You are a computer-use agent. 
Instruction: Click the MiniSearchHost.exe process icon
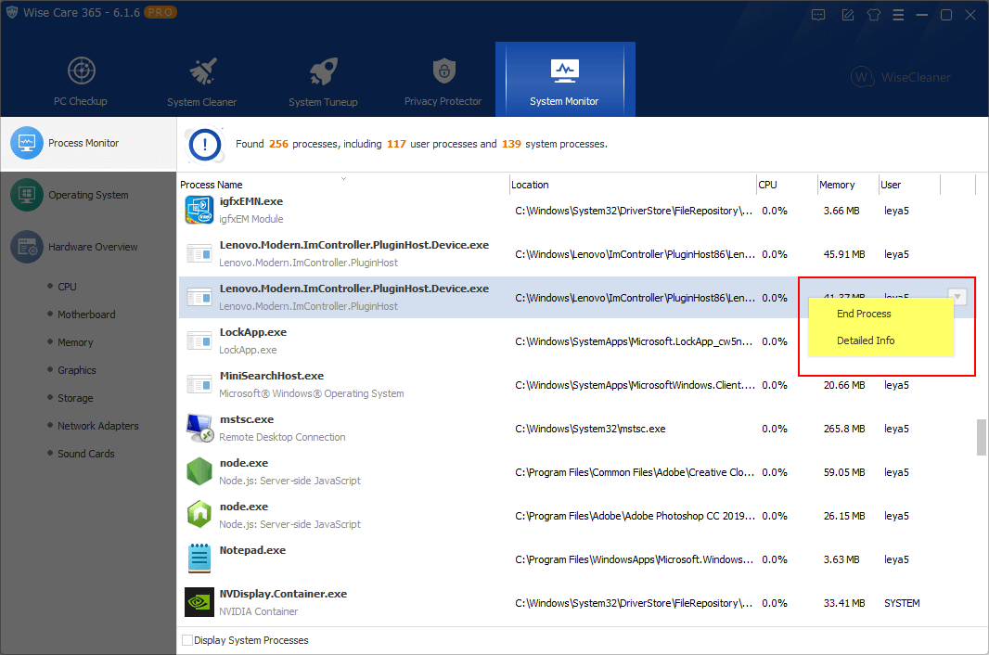(199, 384)
